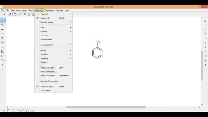
Task: Choose Structure to Name... entry
Action: 53,71
